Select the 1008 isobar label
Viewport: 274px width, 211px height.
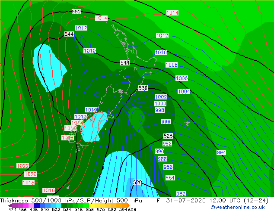[x=172, y=65]
